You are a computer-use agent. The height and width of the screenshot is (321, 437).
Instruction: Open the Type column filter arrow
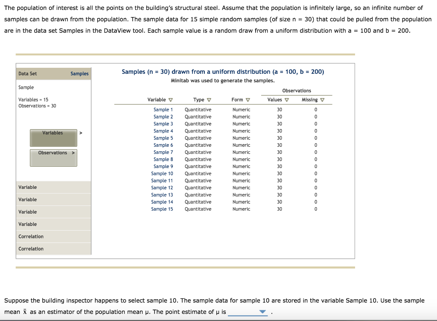[x=209, y=100]
